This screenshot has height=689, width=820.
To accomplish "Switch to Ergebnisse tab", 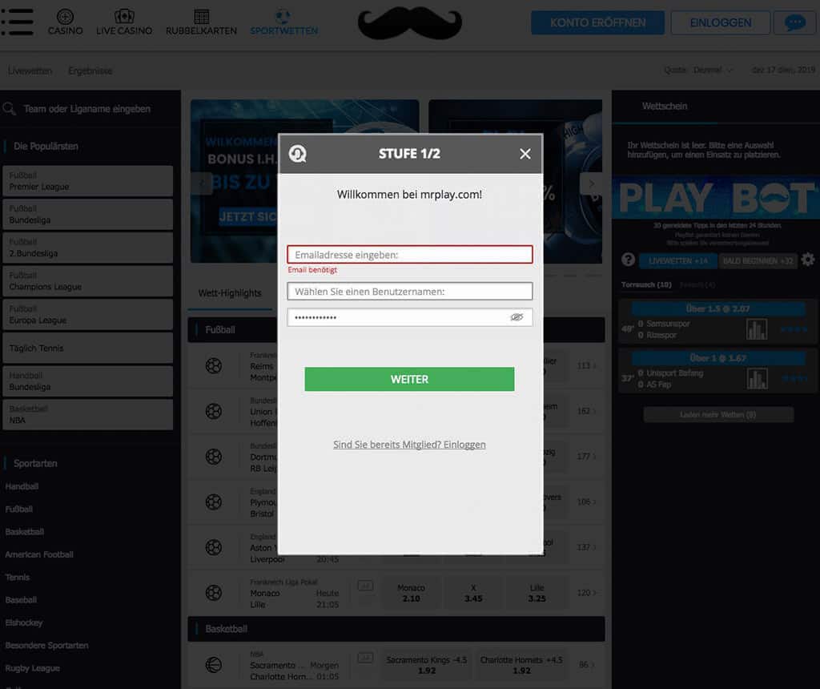I will click(90, 71).
